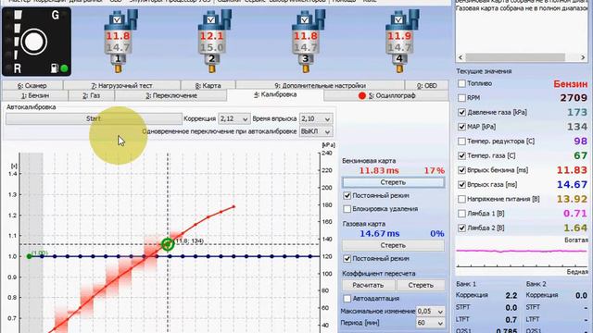593x333 pixels.
Task: Check Напряжение питания [В] checkbox
Action: (461, 199)
